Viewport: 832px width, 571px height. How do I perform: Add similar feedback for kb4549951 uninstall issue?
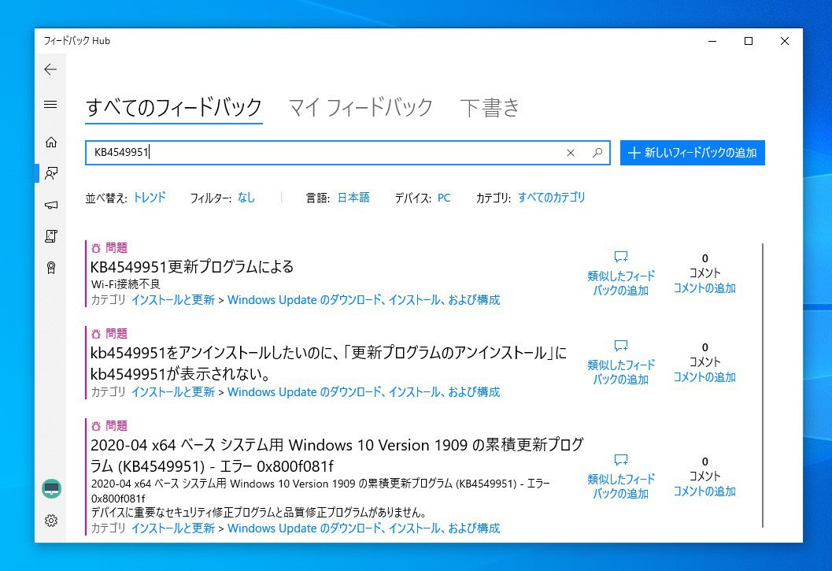(x=621, y=363)
